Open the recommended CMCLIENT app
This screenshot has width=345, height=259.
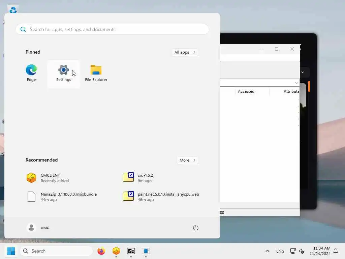pos(47,178)
